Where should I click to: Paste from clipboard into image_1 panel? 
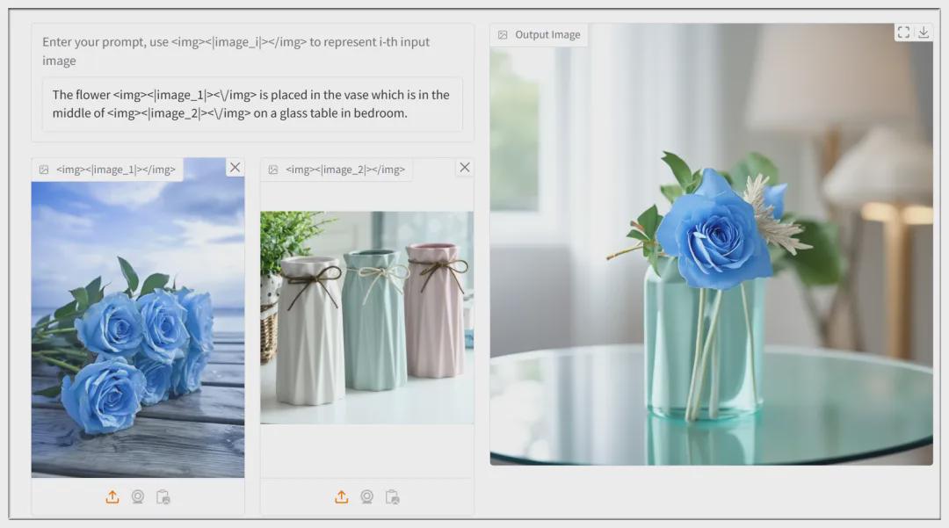(x=163, y=497)
